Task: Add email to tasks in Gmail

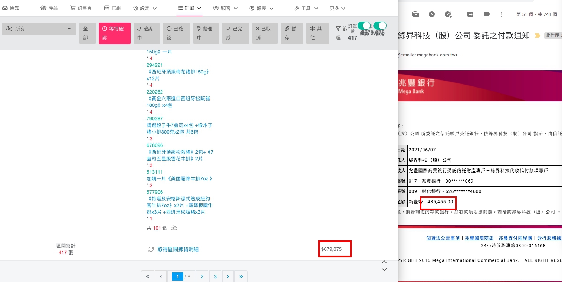Action: 448,14
